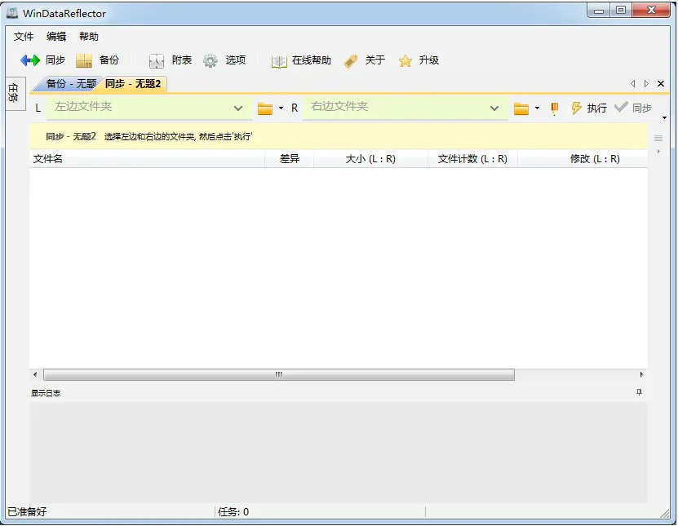The height and width of the screenshot is (526, 678).
Task: Click the 显示日志 label
Action: click(x=46, y=393)
